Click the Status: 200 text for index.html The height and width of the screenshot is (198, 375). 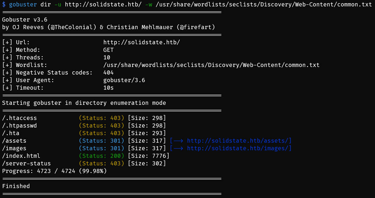tap(102, 156)
